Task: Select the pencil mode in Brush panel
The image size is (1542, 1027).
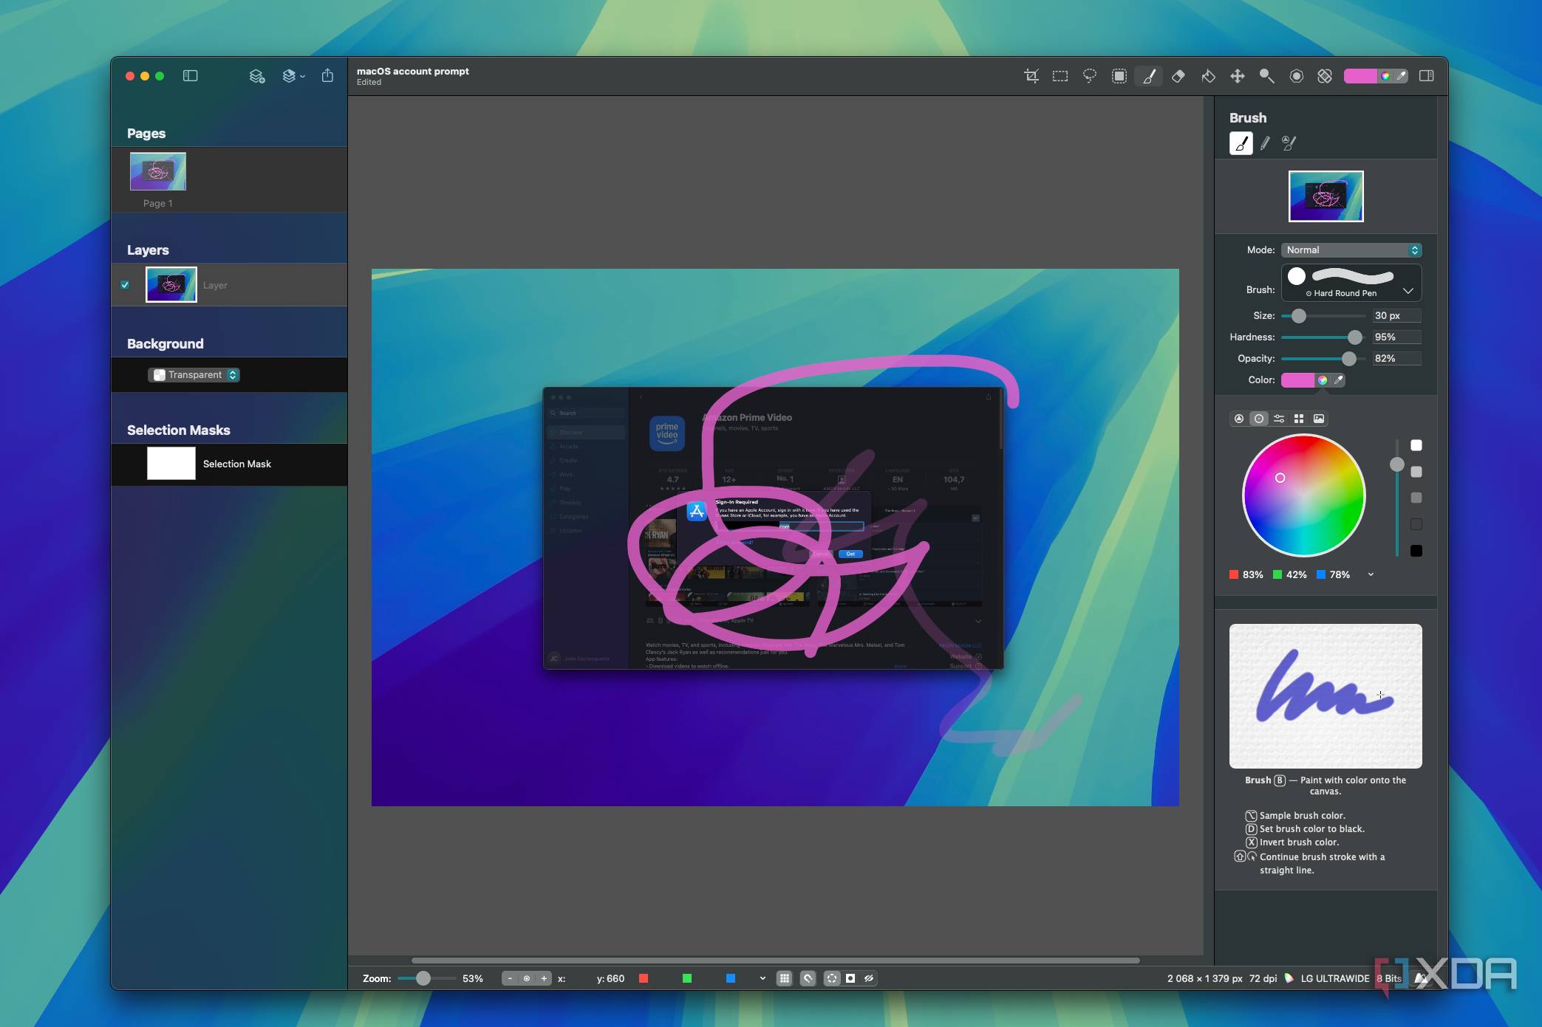Action: [x=1266, y=143]
